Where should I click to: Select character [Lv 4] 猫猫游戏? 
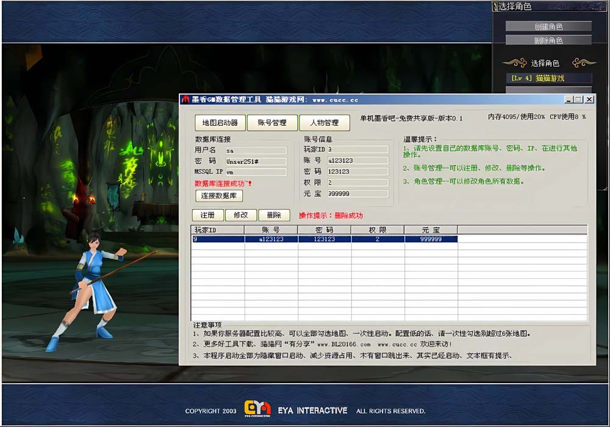(x=548, y=78)
